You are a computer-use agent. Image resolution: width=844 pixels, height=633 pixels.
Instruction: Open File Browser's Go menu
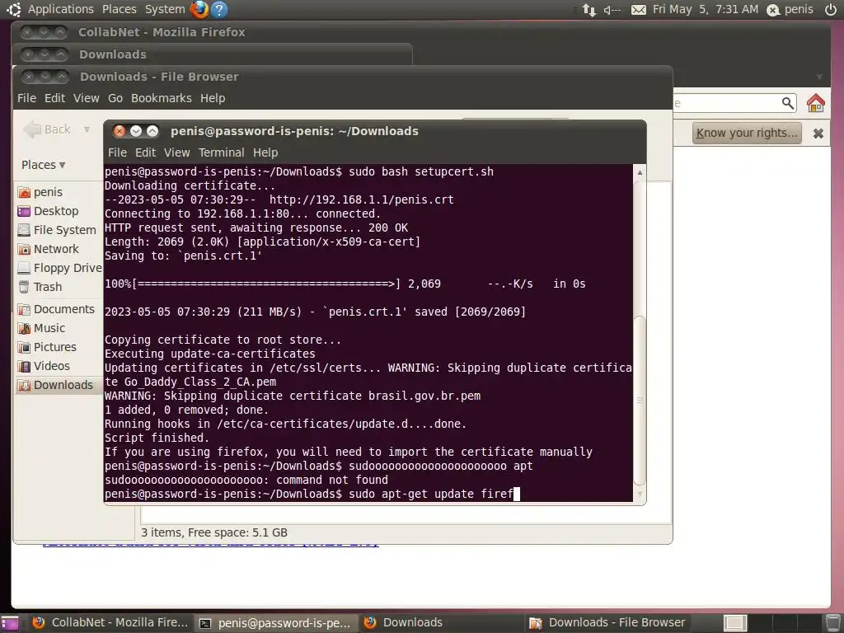[x=115, y=98]
